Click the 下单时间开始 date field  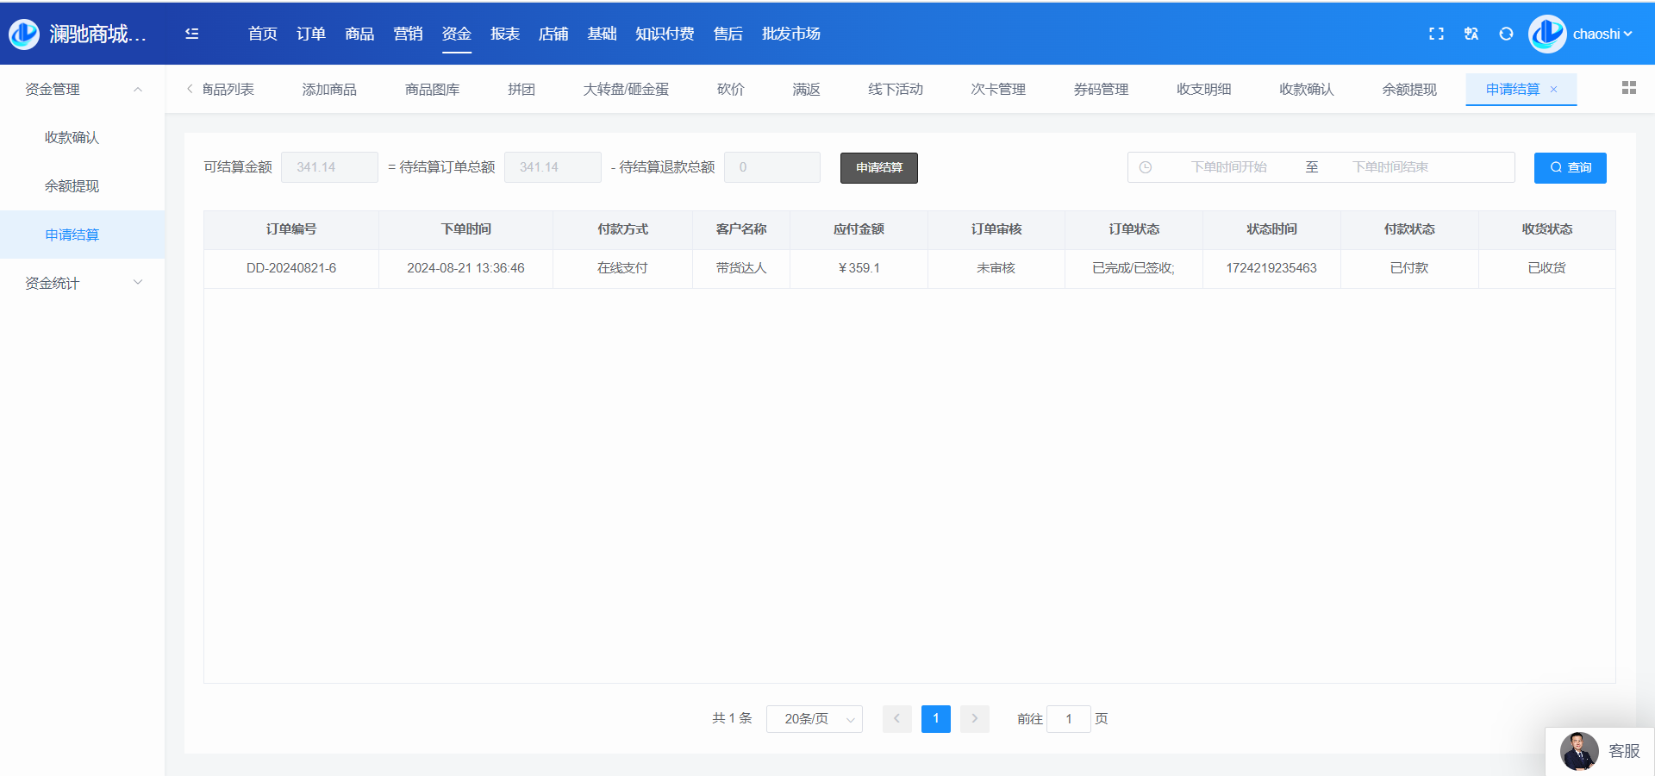1228,167
